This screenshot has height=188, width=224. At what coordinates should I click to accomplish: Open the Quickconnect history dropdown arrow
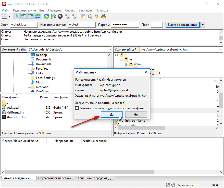point(203,25)
